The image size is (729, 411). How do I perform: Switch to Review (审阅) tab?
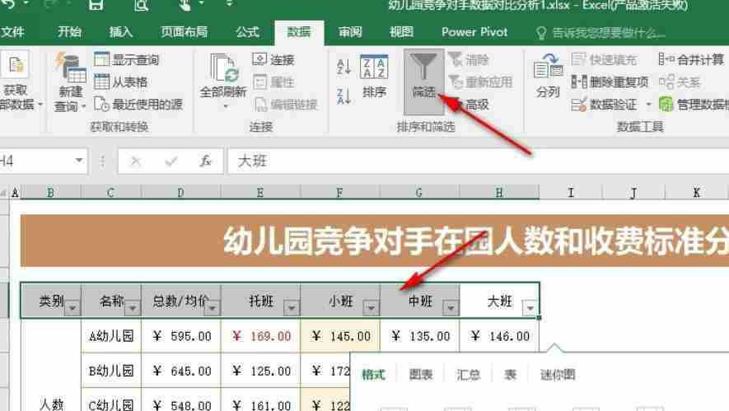(350, 32)
